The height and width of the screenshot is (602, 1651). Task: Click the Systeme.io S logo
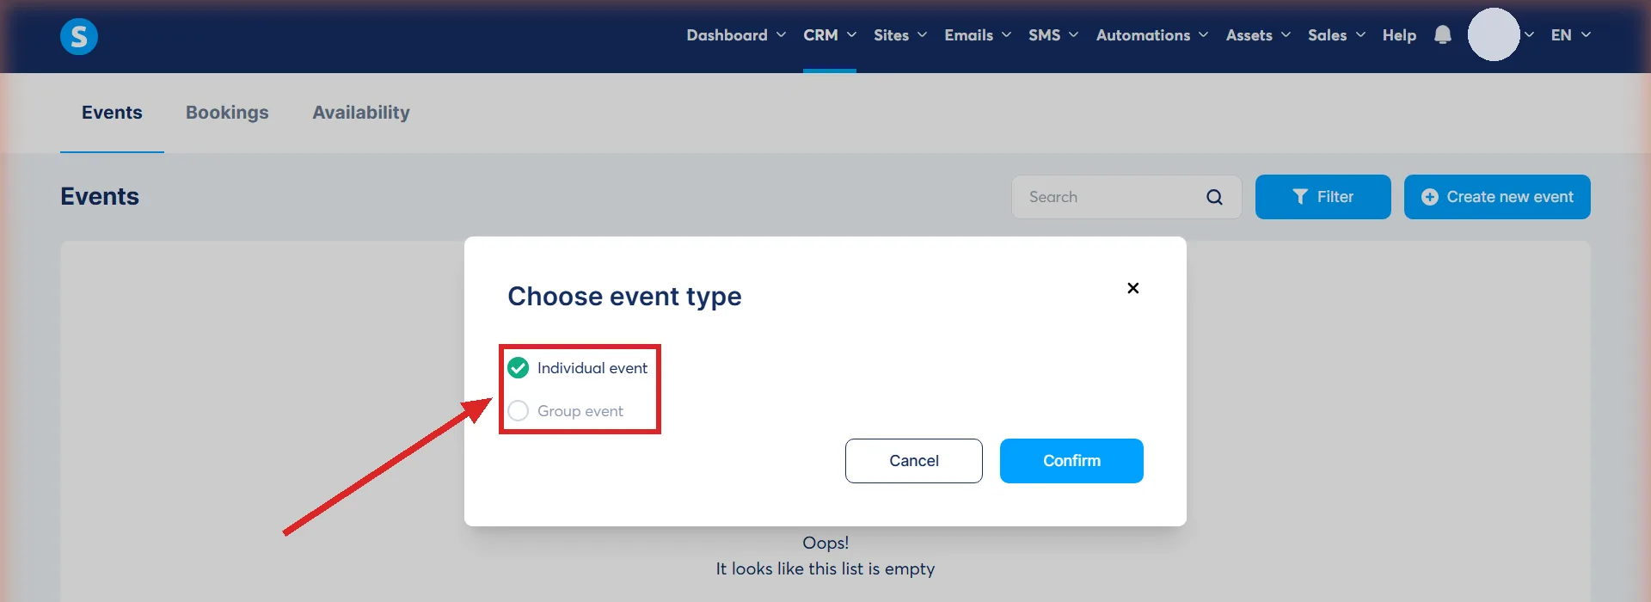click(79, 36)
